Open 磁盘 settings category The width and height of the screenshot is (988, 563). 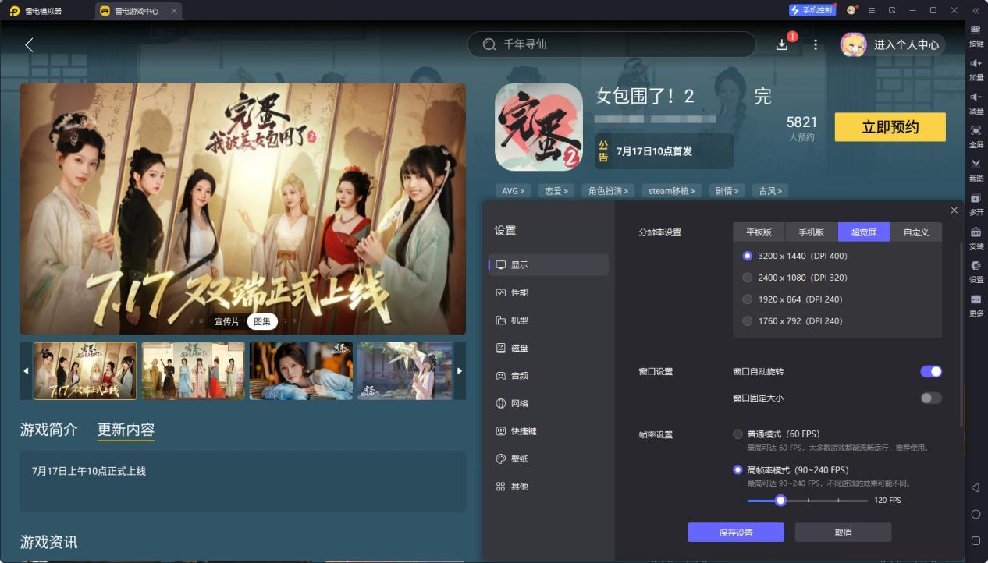coord(549,348)
